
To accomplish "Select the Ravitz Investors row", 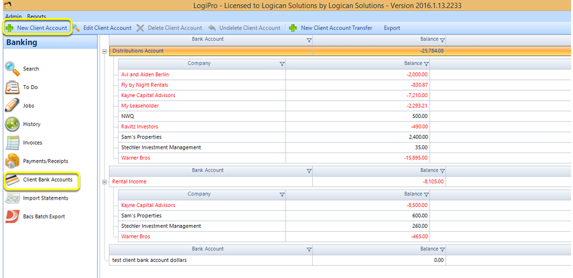I will point(345,127).
